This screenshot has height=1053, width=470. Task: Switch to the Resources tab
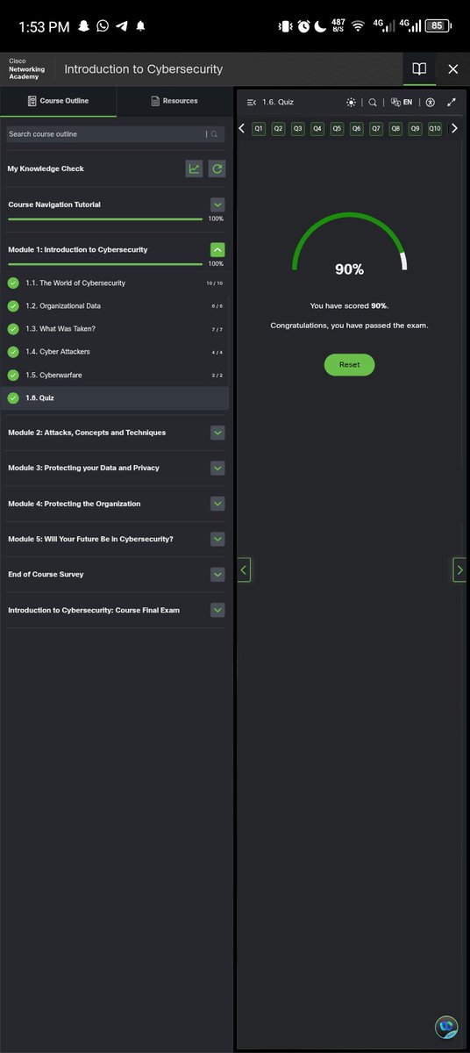coord(174,101)
